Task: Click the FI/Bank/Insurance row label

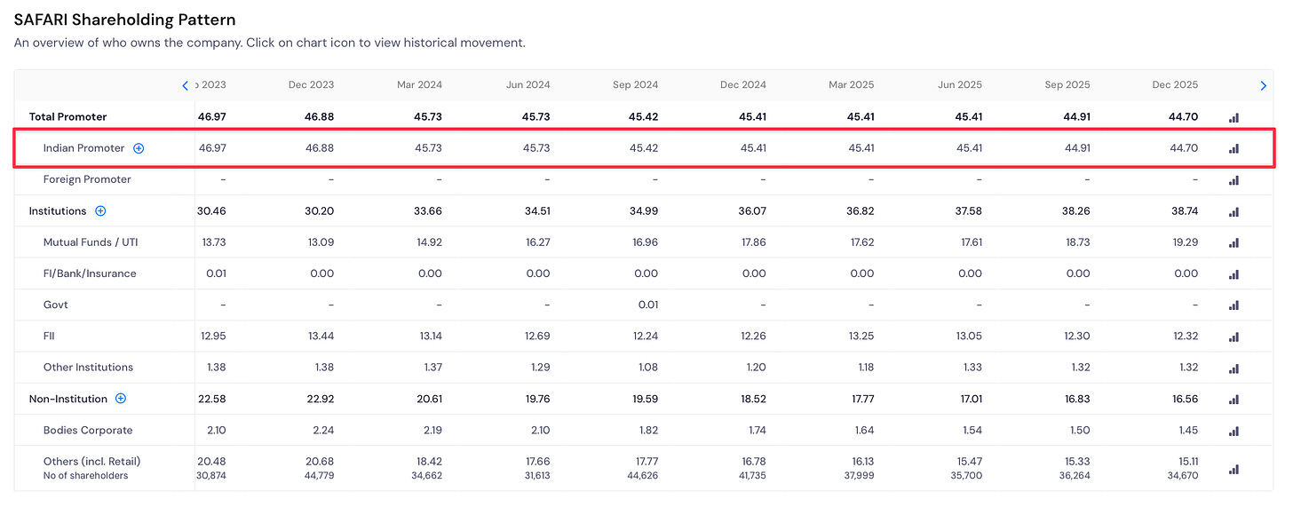Action: (90, 273)
